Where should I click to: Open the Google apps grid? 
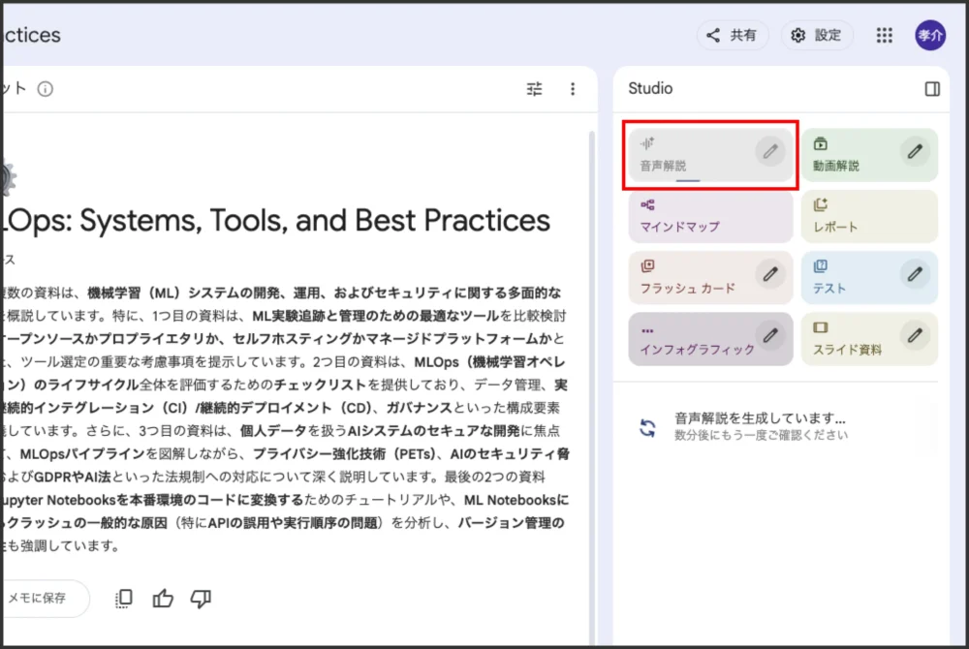tap(884, 36)
